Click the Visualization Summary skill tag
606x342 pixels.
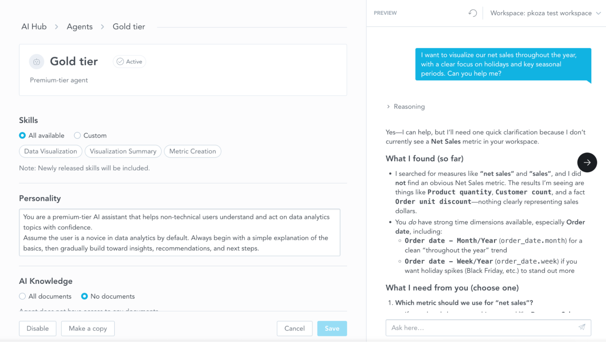coord(123,151)
